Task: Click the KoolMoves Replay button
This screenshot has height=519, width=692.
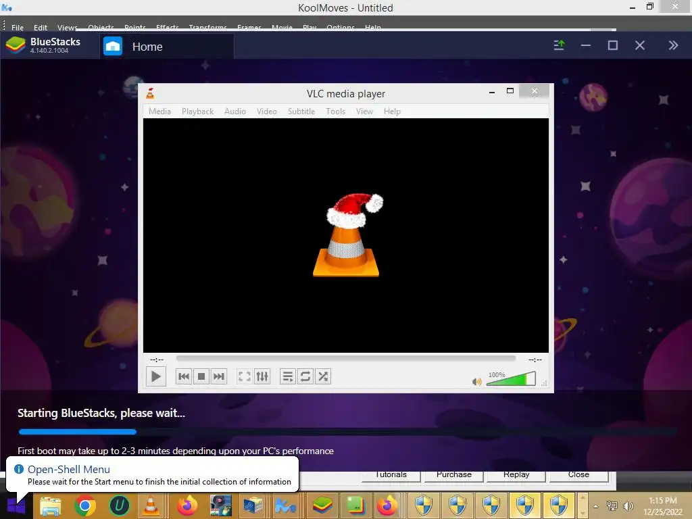Action: (x=516, y=475)
